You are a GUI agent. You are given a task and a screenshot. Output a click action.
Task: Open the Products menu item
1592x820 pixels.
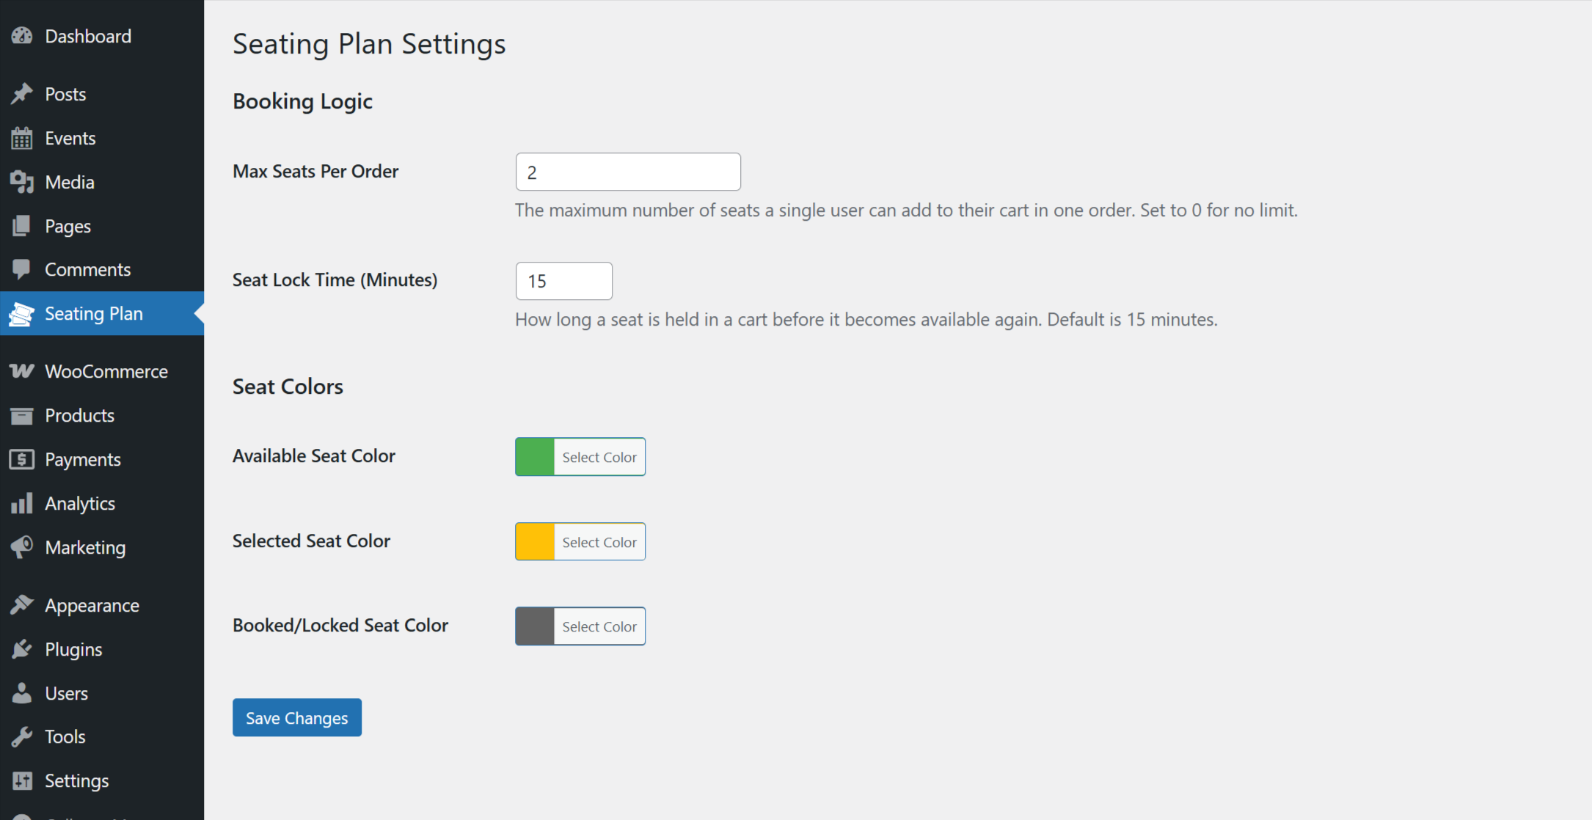click(79, 415)
